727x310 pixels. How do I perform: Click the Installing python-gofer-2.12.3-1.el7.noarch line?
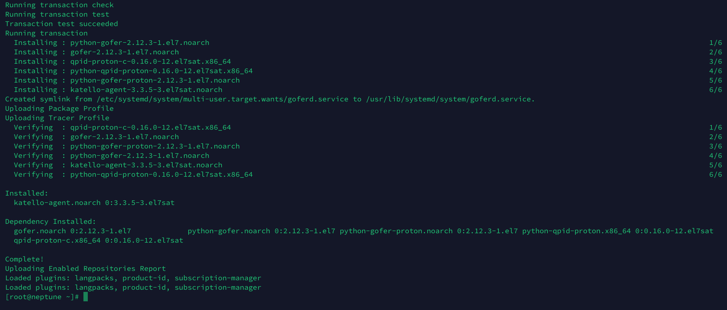pos(112,43)
